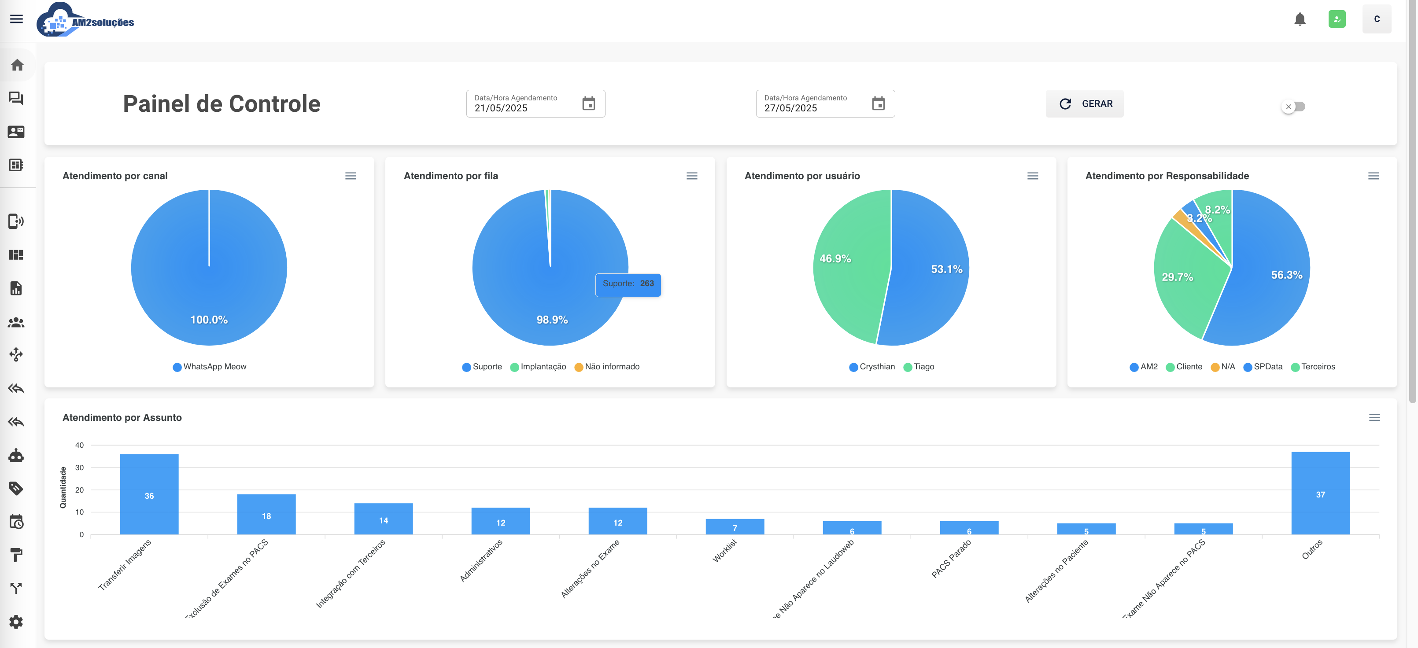
Task: Open the settings gear in the sidebar
Action: (16, 622)
